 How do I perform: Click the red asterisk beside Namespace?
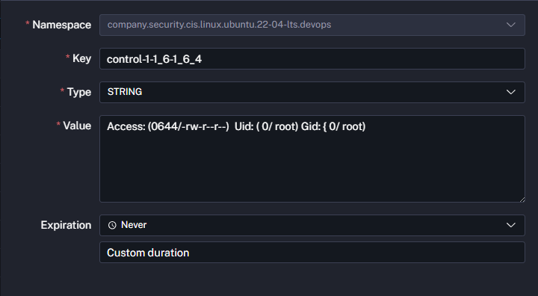28,23
